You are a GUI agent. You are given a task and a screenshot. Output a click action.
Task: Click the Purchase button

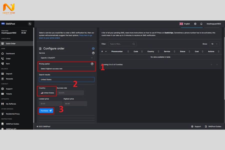click(46, 110)
